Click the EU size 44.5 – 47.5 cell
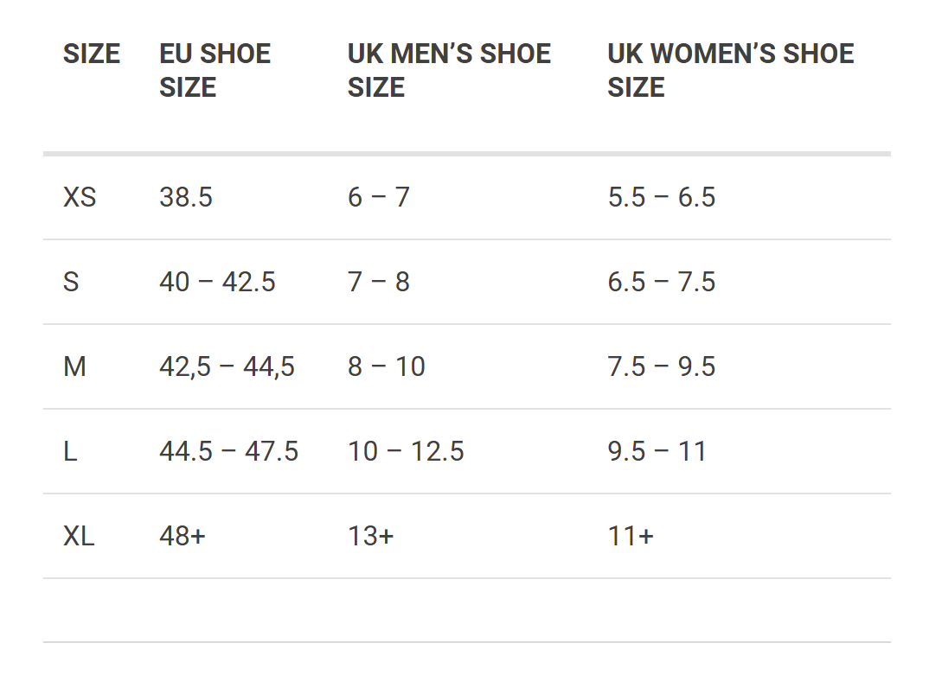The height and width of the screenshot is (675, 929). [x=228, y=452]
